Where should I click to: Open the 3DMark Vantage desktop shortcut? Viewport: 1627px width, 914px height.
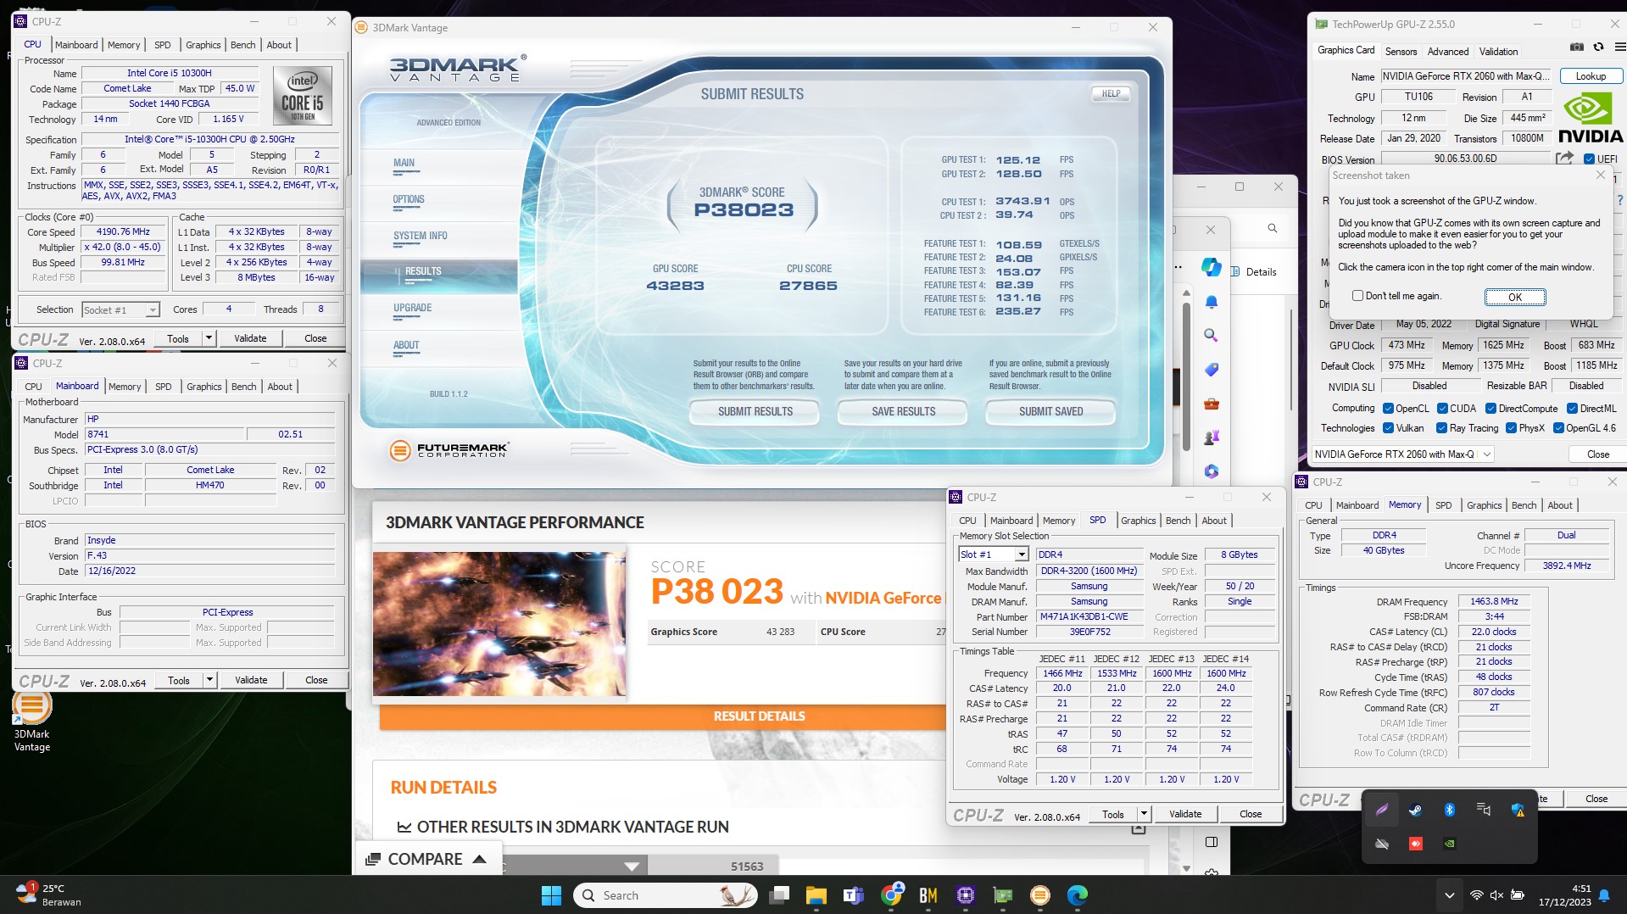pos(31,722)
